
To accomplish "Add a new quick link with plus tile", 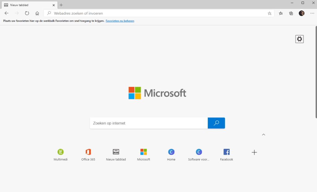I will pos(254,152).
